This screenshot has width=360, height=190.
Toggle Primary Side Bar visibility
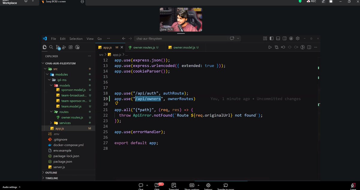pyautogui.click(x=271, y=38)
